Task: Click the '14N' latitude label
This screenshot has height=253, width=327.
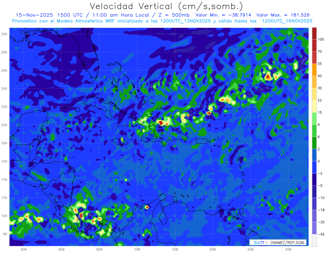Action: click(4, 180)
